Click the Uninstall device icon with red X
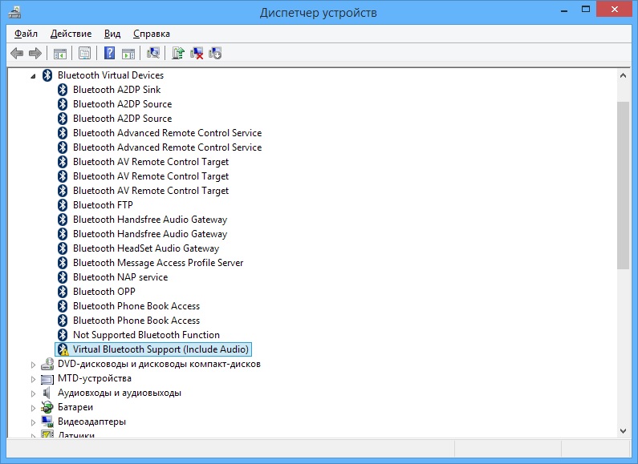Screen dimensions: 638x464 click(x=197, y=53)
